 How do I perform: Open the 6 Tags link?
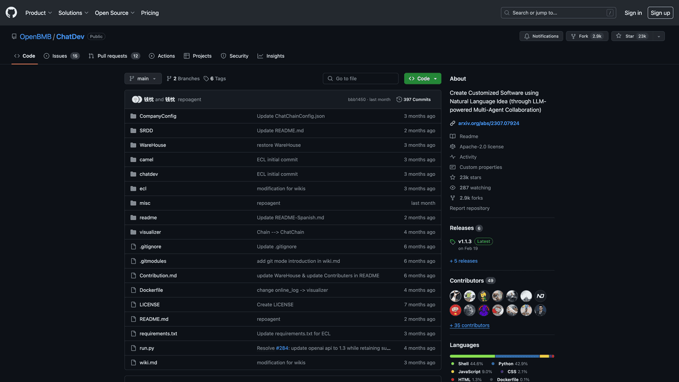coord(215,79)
